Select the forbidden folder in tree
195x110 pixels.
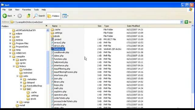pyautogui.click(x=28, y=69)
